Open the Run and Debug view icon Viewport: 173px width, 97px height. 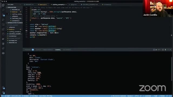tap(3, 20)
